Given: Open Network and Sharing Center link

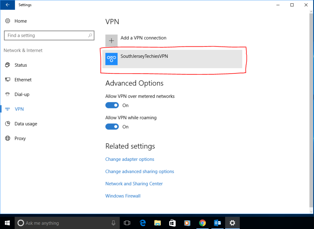Looking at the screenshot, I should (134, 184).
